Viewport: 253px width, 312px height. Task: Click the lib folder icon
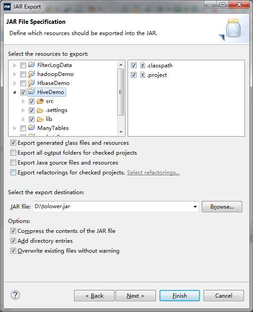click(40, 119)
